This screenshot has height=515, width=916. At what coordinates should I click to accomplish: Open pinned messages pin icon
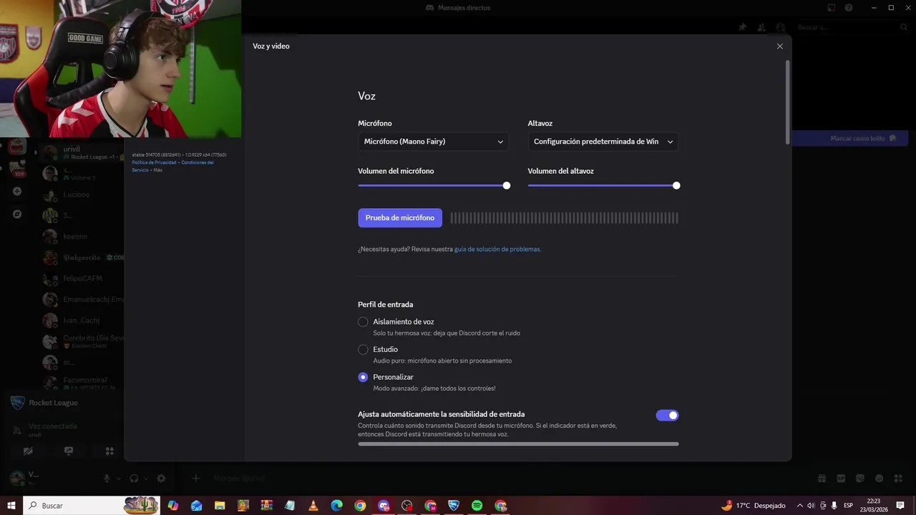click(742, 27)
